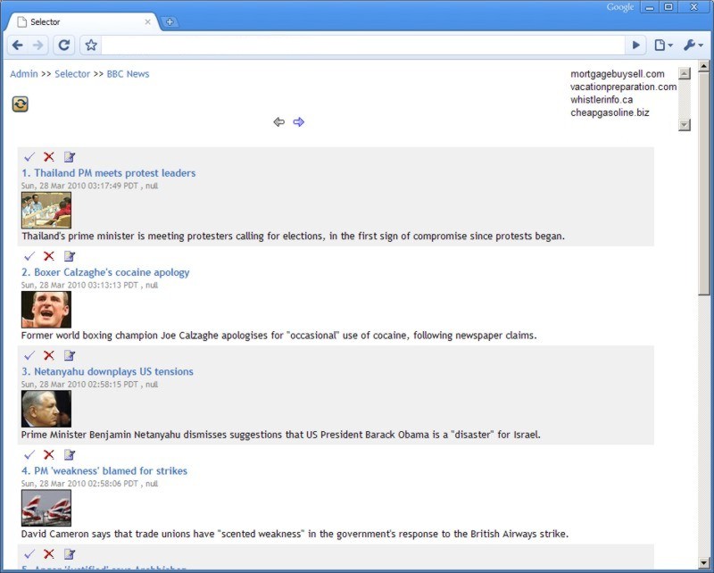
Task: Click the yellow refresh icon below breadcrumb
Action: tap(20, 104)
